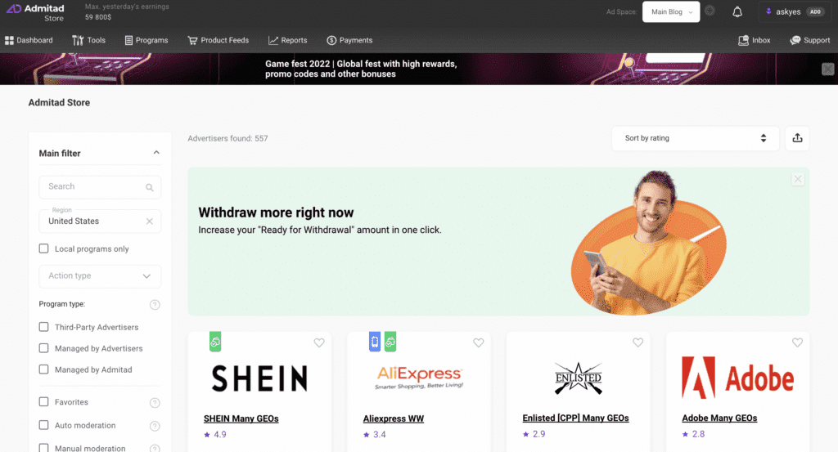
Task: Add SHEIN to favorites with heart
Action: tap(319, 342)
